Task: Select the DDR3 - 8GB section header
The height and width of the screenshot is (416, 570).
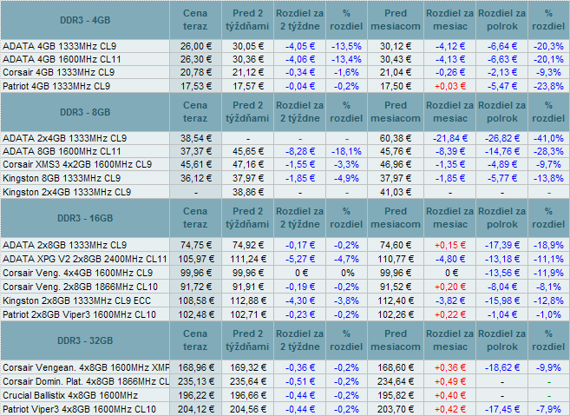Action: (85, 112)
